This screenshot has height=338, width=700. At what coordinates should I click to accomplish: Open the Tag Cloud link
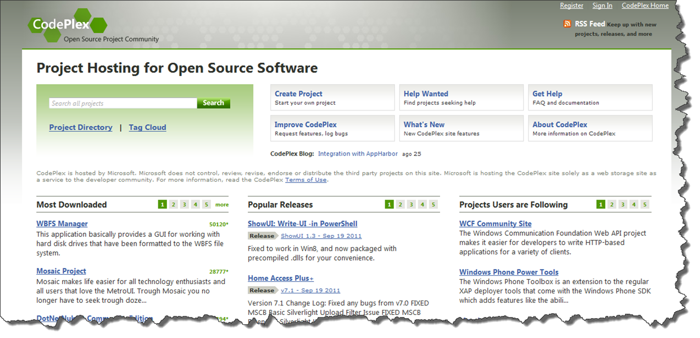147,128
